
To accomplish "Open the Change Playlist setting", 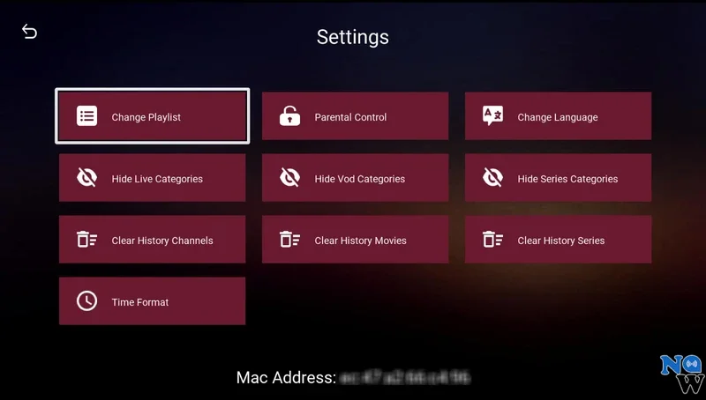I will 146,117.
